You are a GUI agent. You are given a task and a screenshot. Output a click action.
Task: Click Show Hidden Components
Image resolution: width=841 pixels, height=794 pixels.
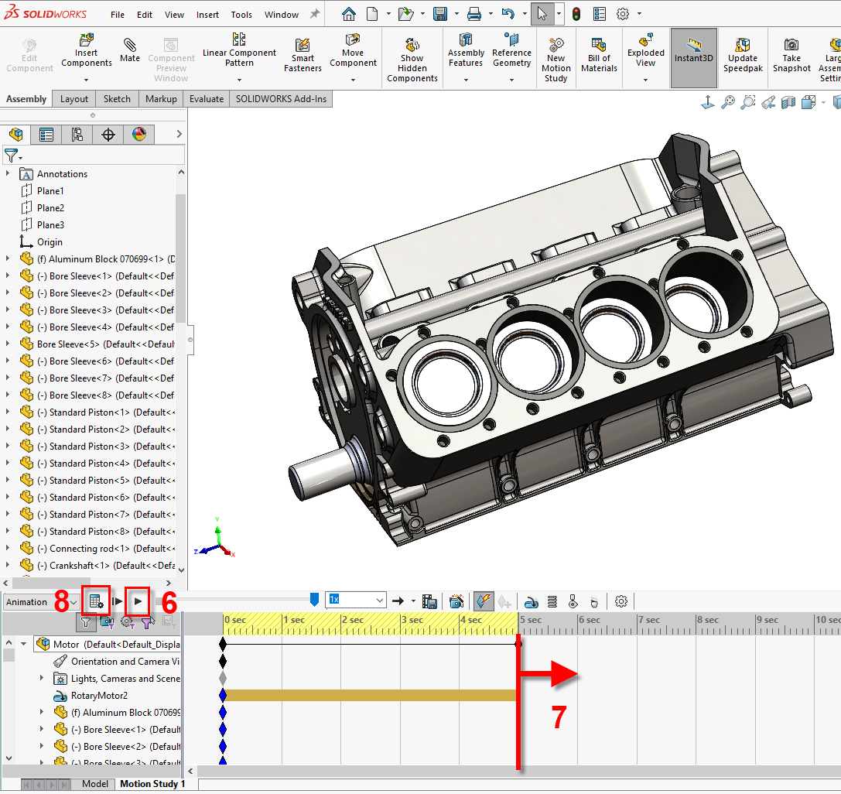[412, 60]
